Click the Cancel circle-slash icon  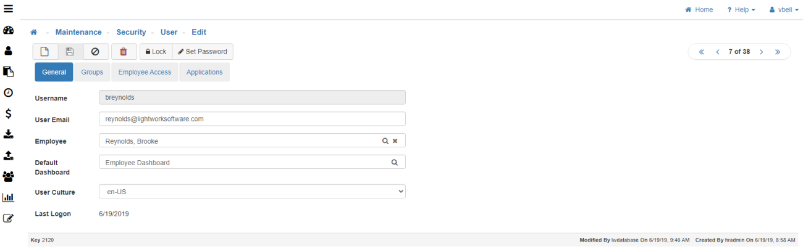click(95, 52)
